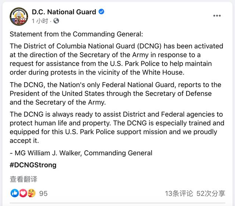Open the 13条评论 comments list
Image resolution: width=235 pixels, height=206 pixels.
179,193
